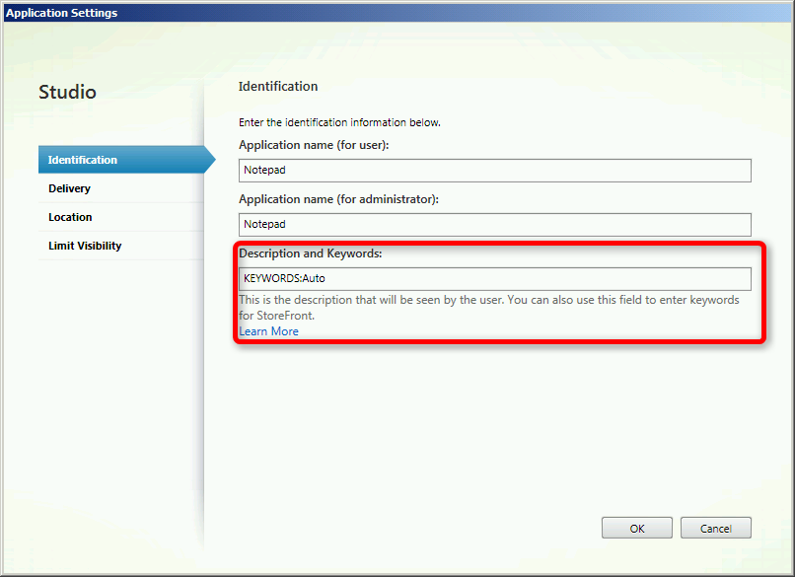Click the Identification heading in main pane
This screenshot has width=795, height=577.
(x=278, y=87)
